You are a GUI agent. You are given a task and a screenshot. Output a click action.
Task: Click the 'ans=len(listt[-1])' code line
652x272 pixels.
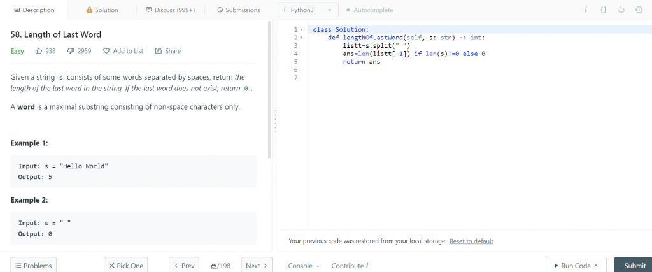pos(415,54)
